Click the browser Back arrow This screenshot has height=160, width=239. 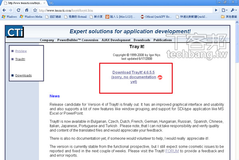click(x=4, y=10)
